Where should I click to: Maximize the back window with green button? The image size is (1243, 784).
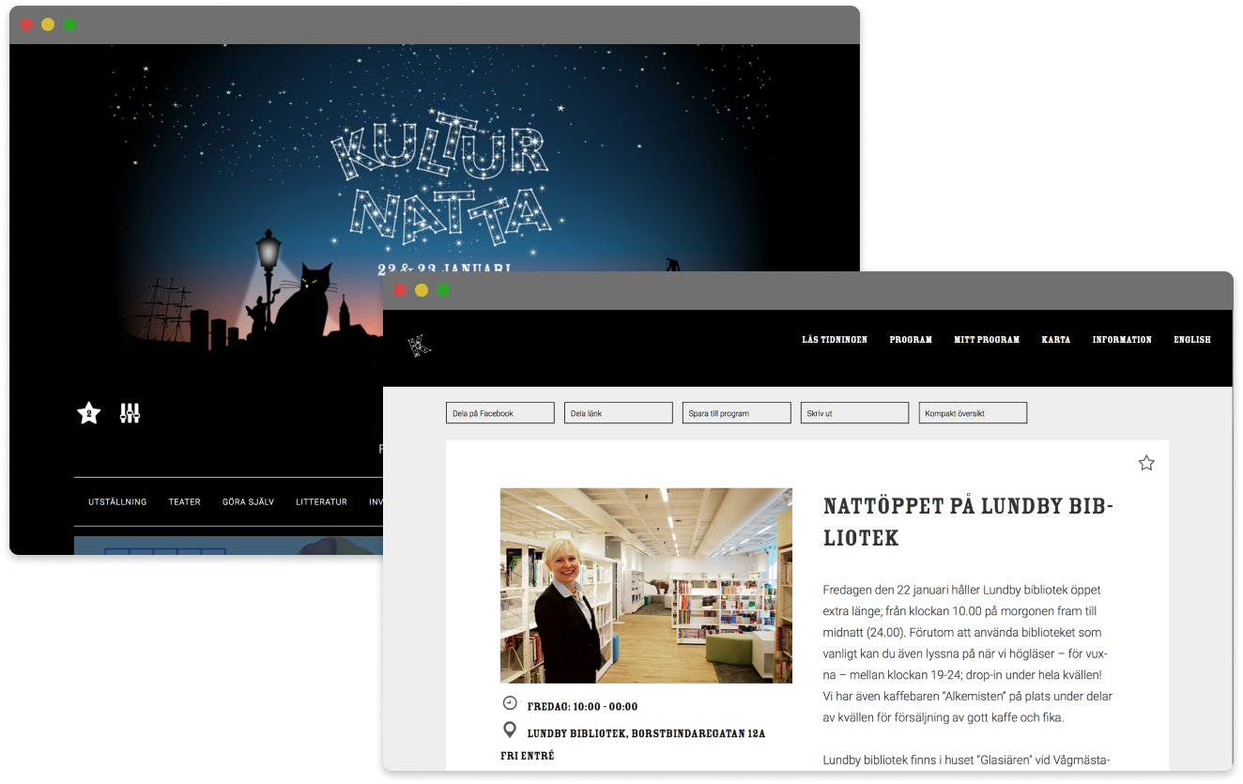(69, 24)
